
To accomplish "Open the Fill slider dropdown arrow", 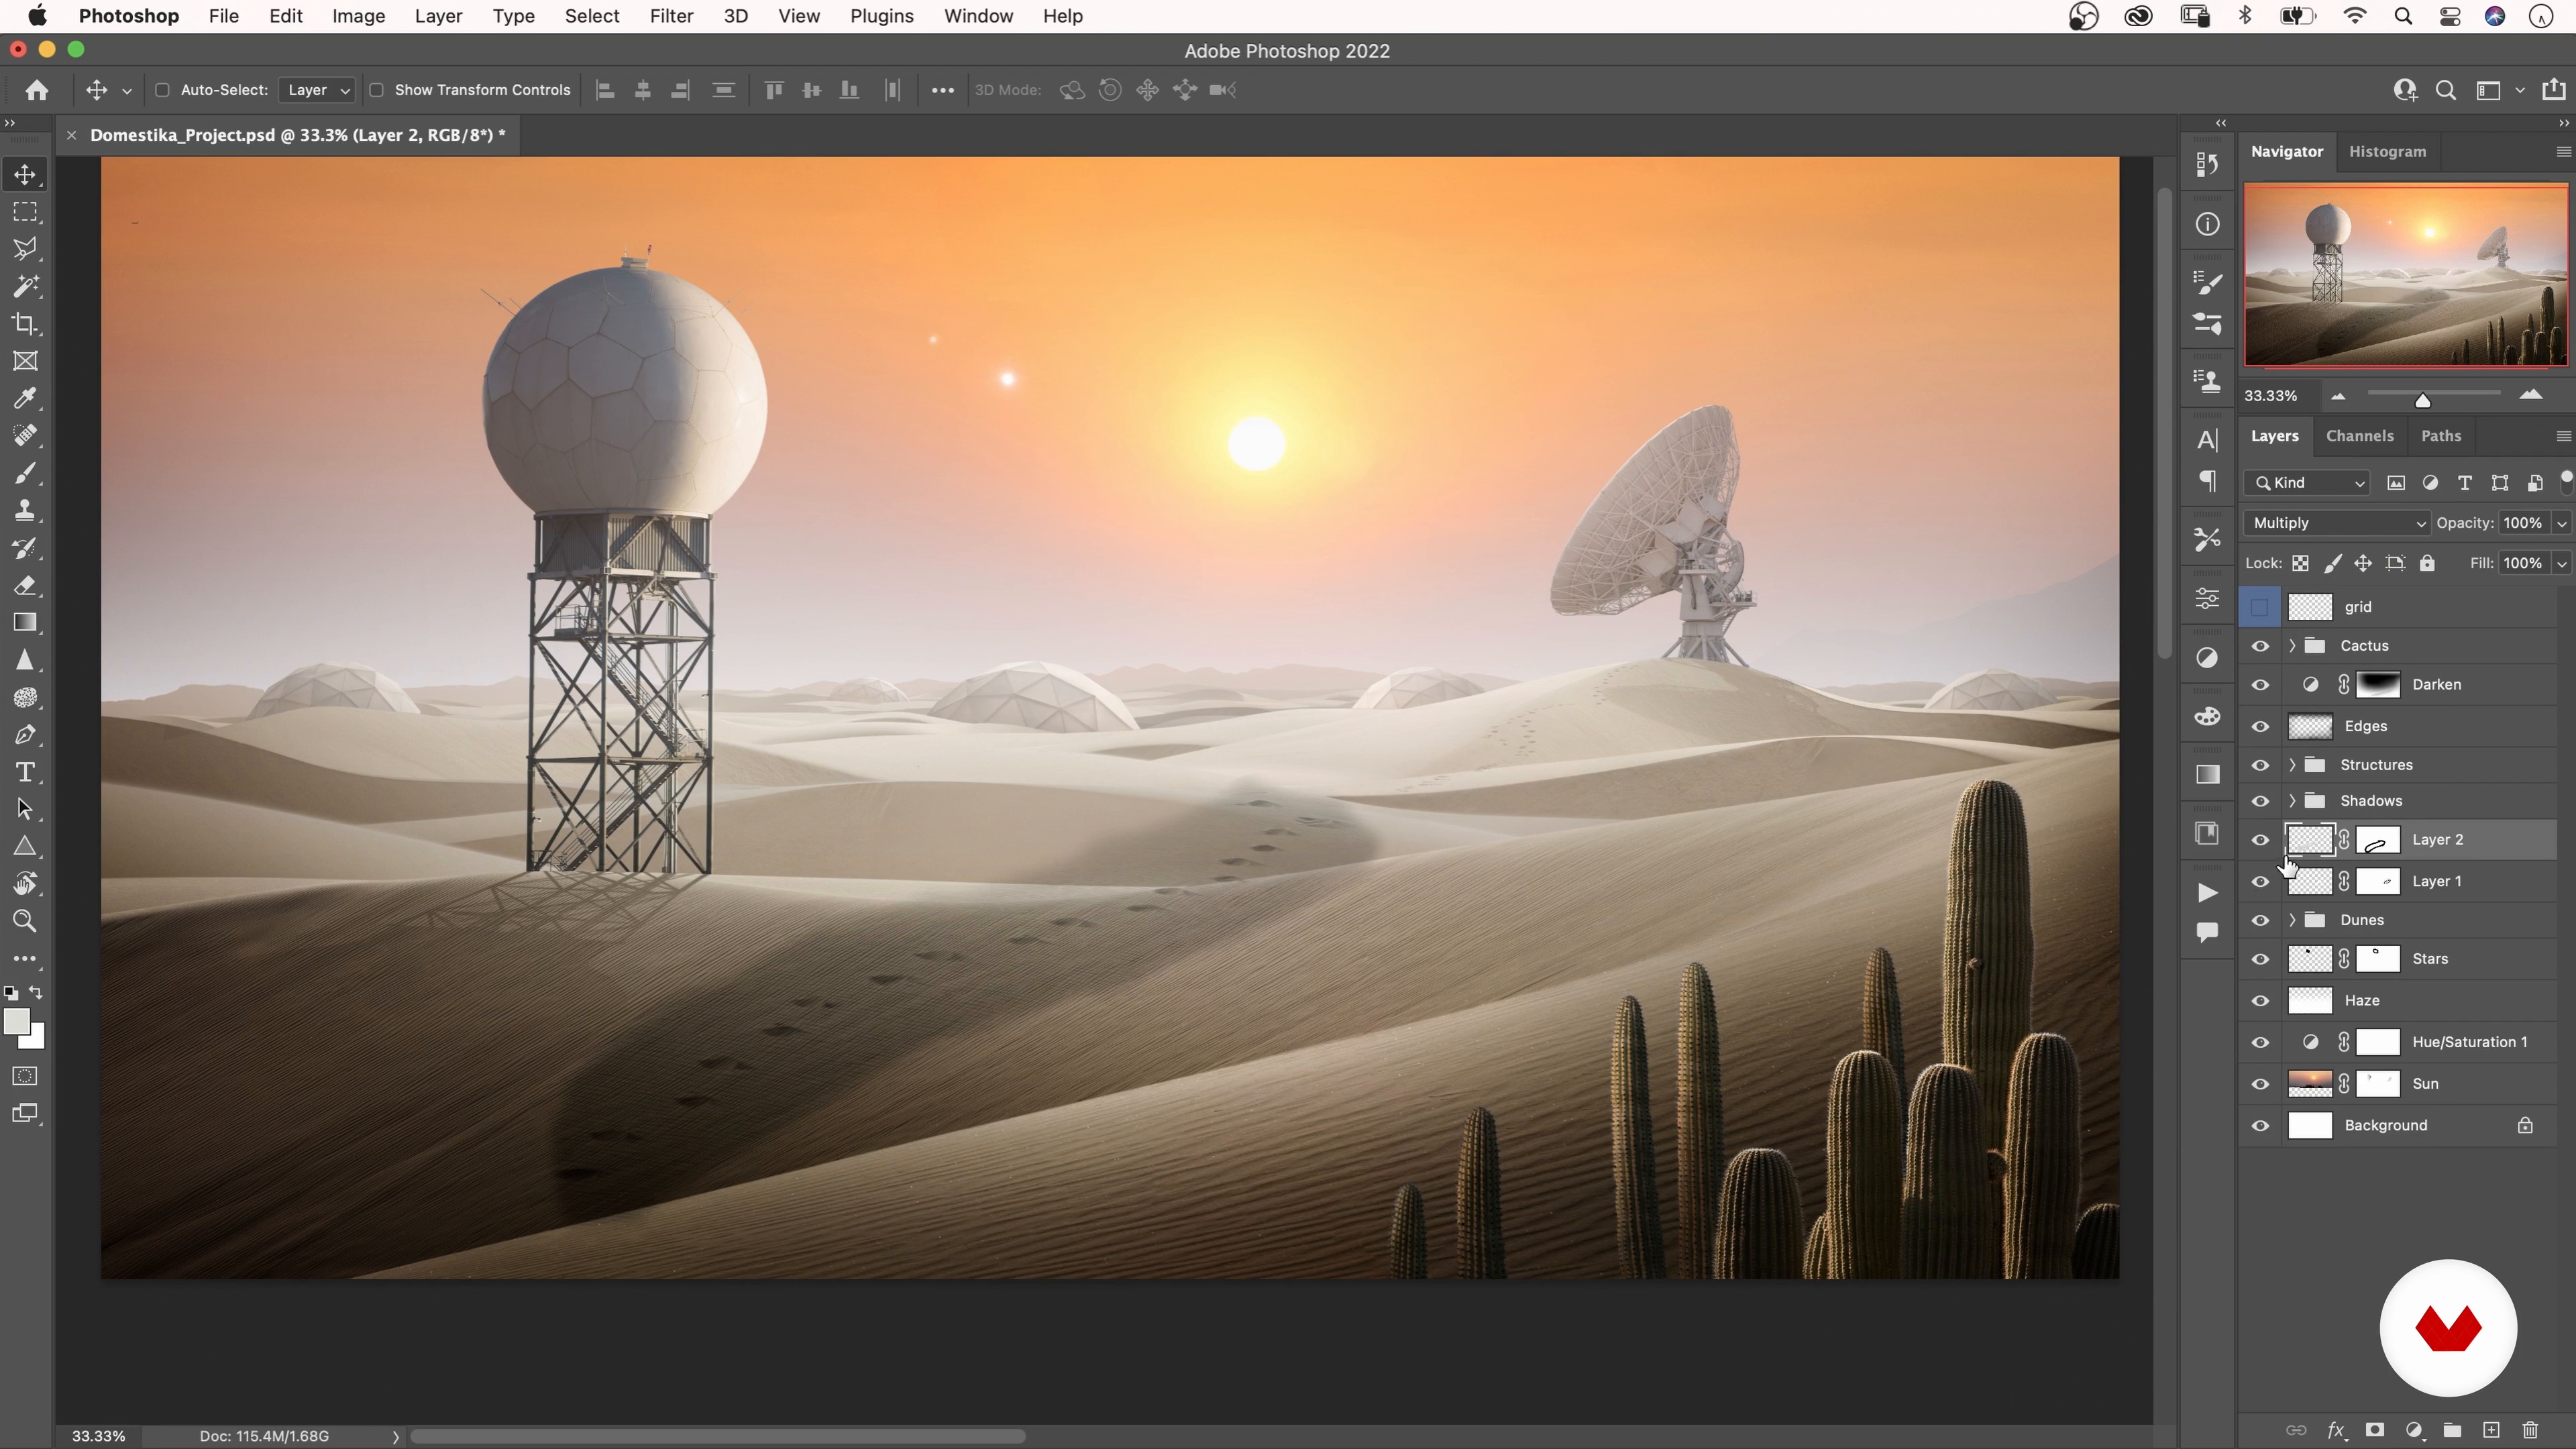I will tap(2561, 563).
